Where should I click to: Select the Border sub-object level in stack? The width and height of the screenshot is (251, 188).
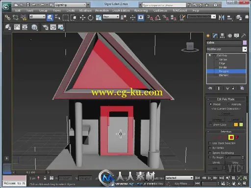tap(223, 67)
